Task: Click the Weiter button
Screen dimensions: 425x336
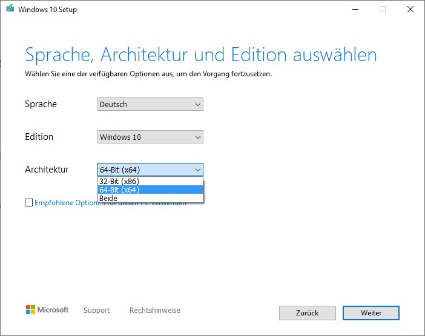Action: tap(371, 313)
